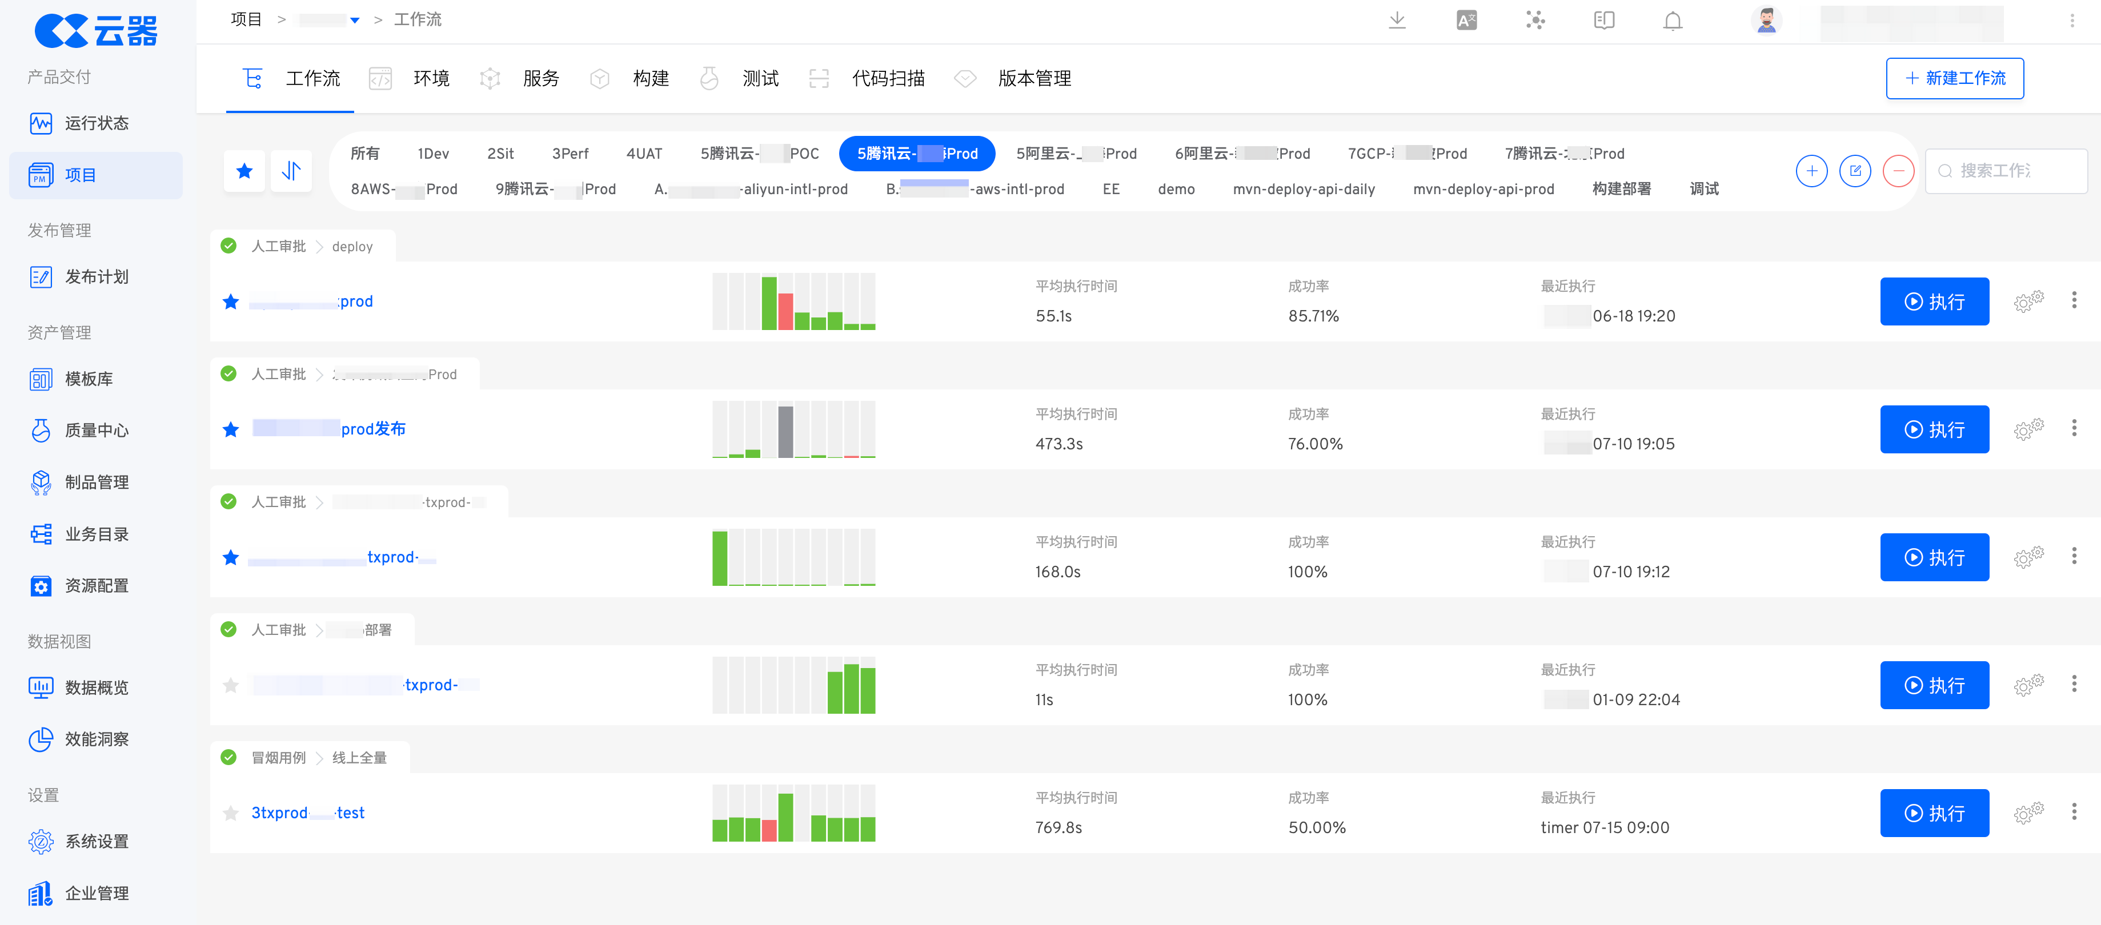2101x925 pixels.
Task: Click the blue plus circle add view icon
Action: 1811,171
